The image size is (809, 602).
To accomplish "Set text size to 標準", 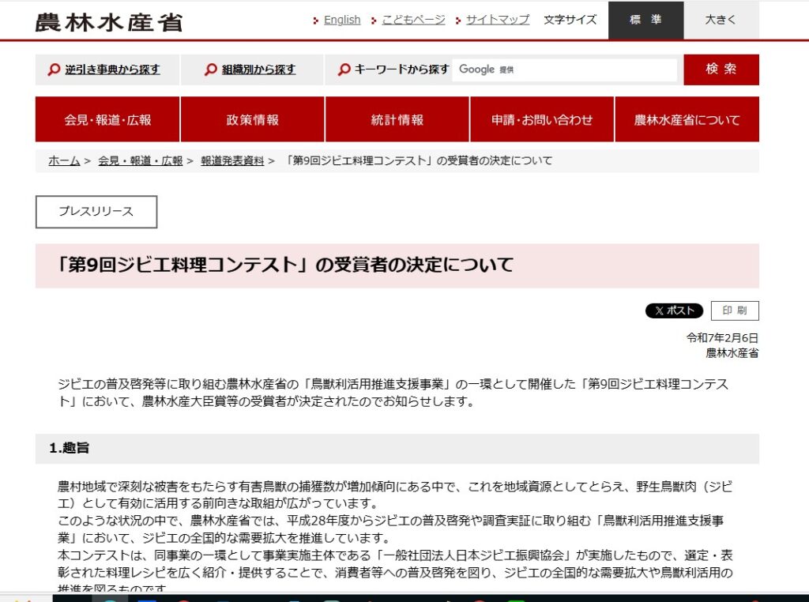I will point(645,21).
